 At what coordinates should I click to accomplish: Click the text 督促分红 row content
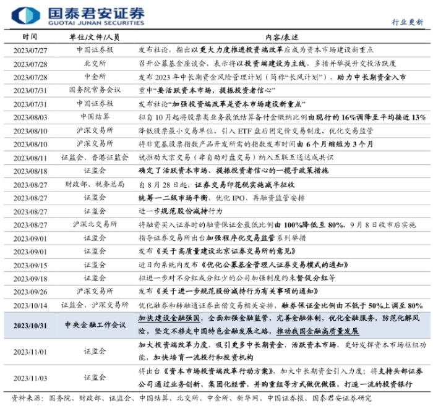pos(237,278)
